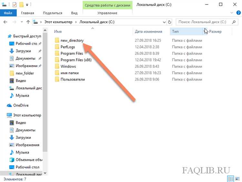
Task: Open the Файл menu
Action: (8, 13)
